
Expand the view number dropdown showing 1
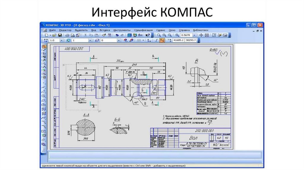click(x=90, y=40)
